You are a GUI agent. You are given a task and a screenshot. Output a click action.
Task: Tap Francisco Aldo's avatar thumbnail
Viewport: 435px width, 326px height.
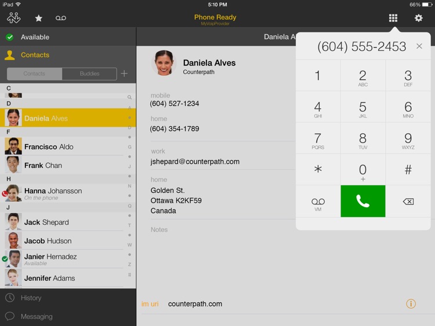pyautogui.click(x=13, y=146)
